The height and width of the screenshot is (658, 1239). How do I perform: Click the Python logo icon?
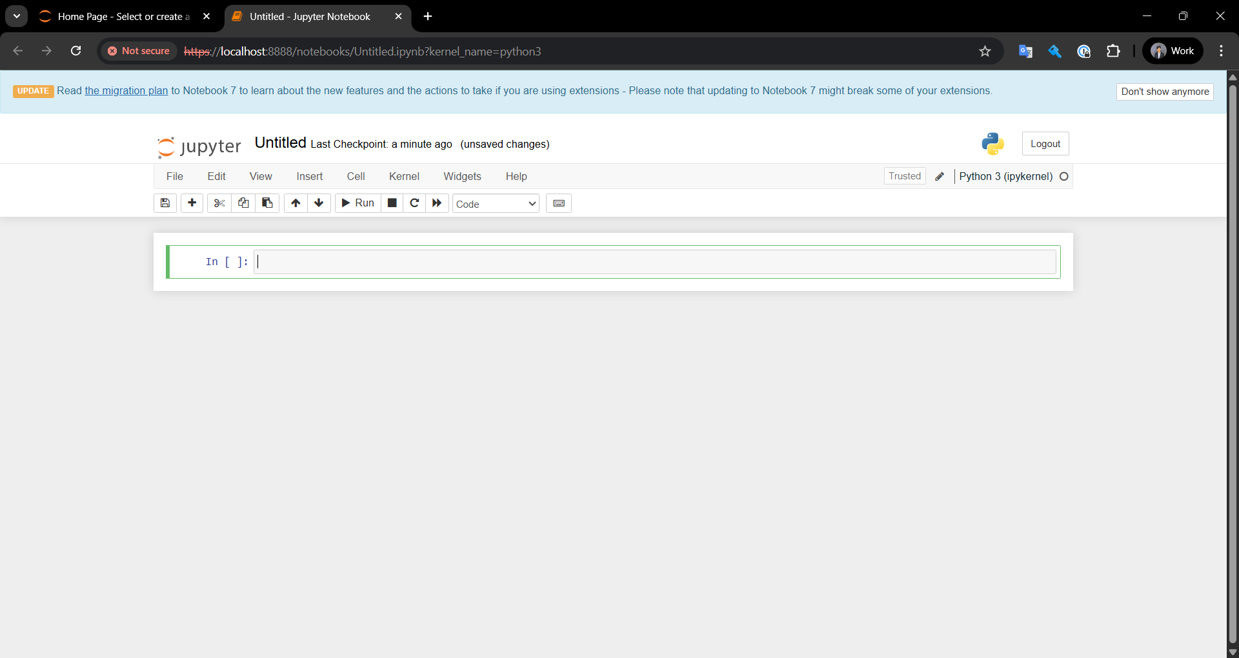coord(992,143)
